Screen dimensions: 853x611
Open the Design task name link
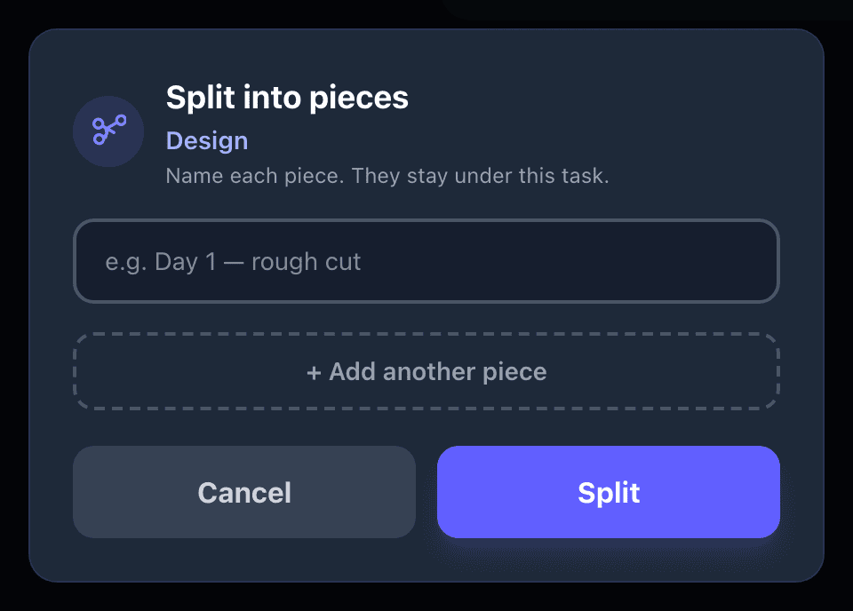[207, 141]
